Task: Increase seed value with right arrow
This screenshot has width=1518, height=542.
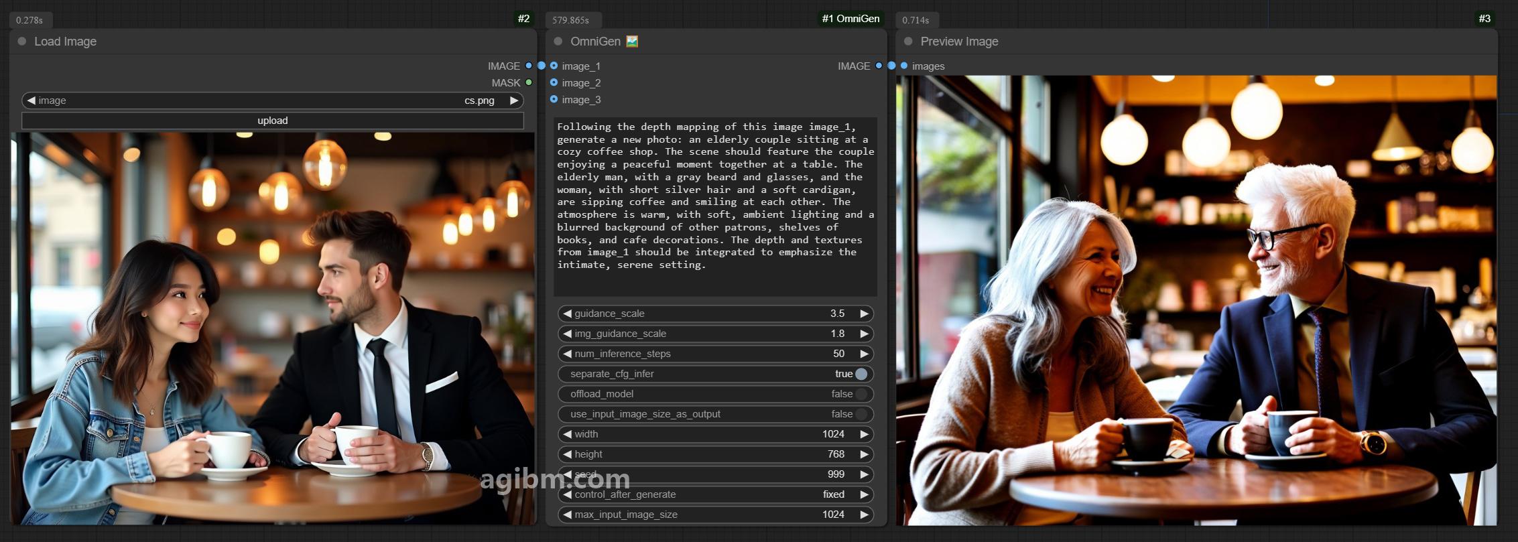Action: [865, 474]
